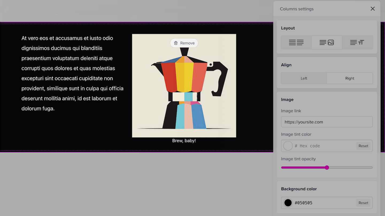Click the #050505 background hex field
The height and width of the screenshot is (216, 385).
pyautogui.click(x=324, y=203)
